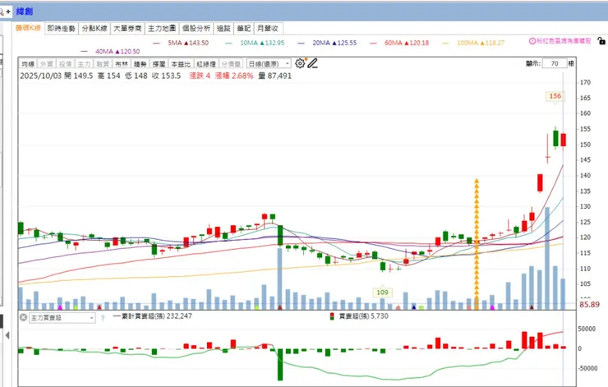Toggle 投信 overlay
The image size is (608, 387).
tap(65, 63)
